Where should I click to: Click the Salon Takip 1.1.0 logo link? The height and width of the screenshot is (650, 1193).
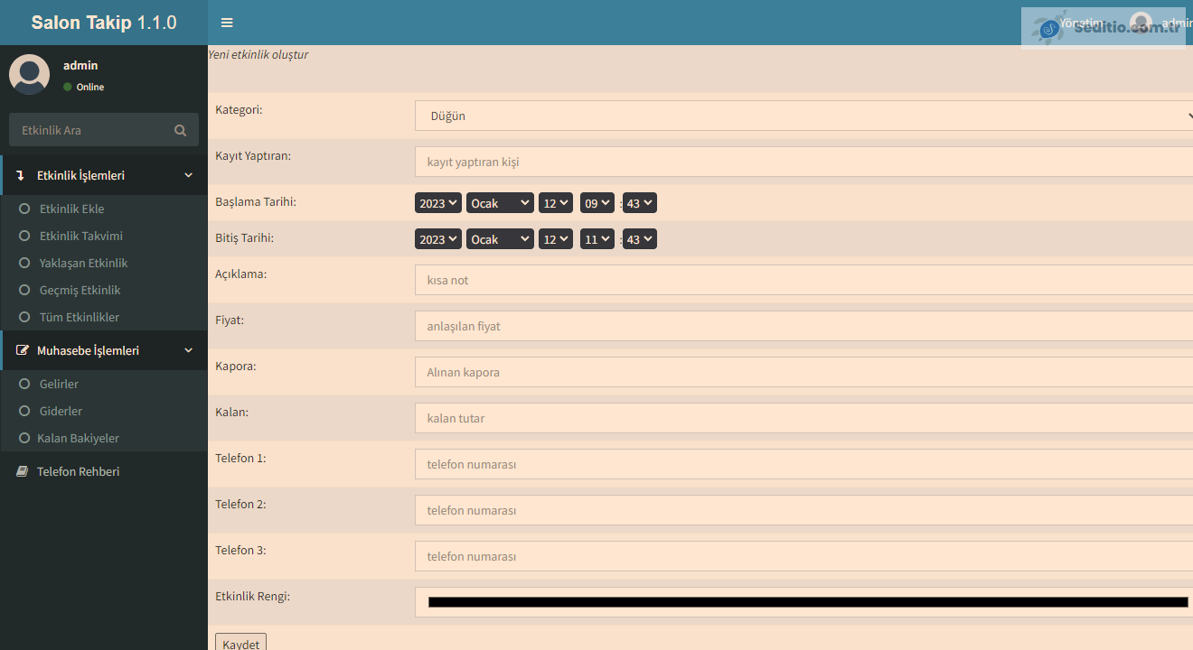[104, 23]
